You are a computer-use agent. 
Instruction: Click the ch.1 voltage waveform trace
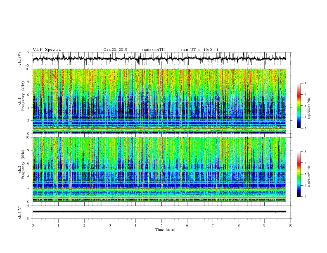159,59
